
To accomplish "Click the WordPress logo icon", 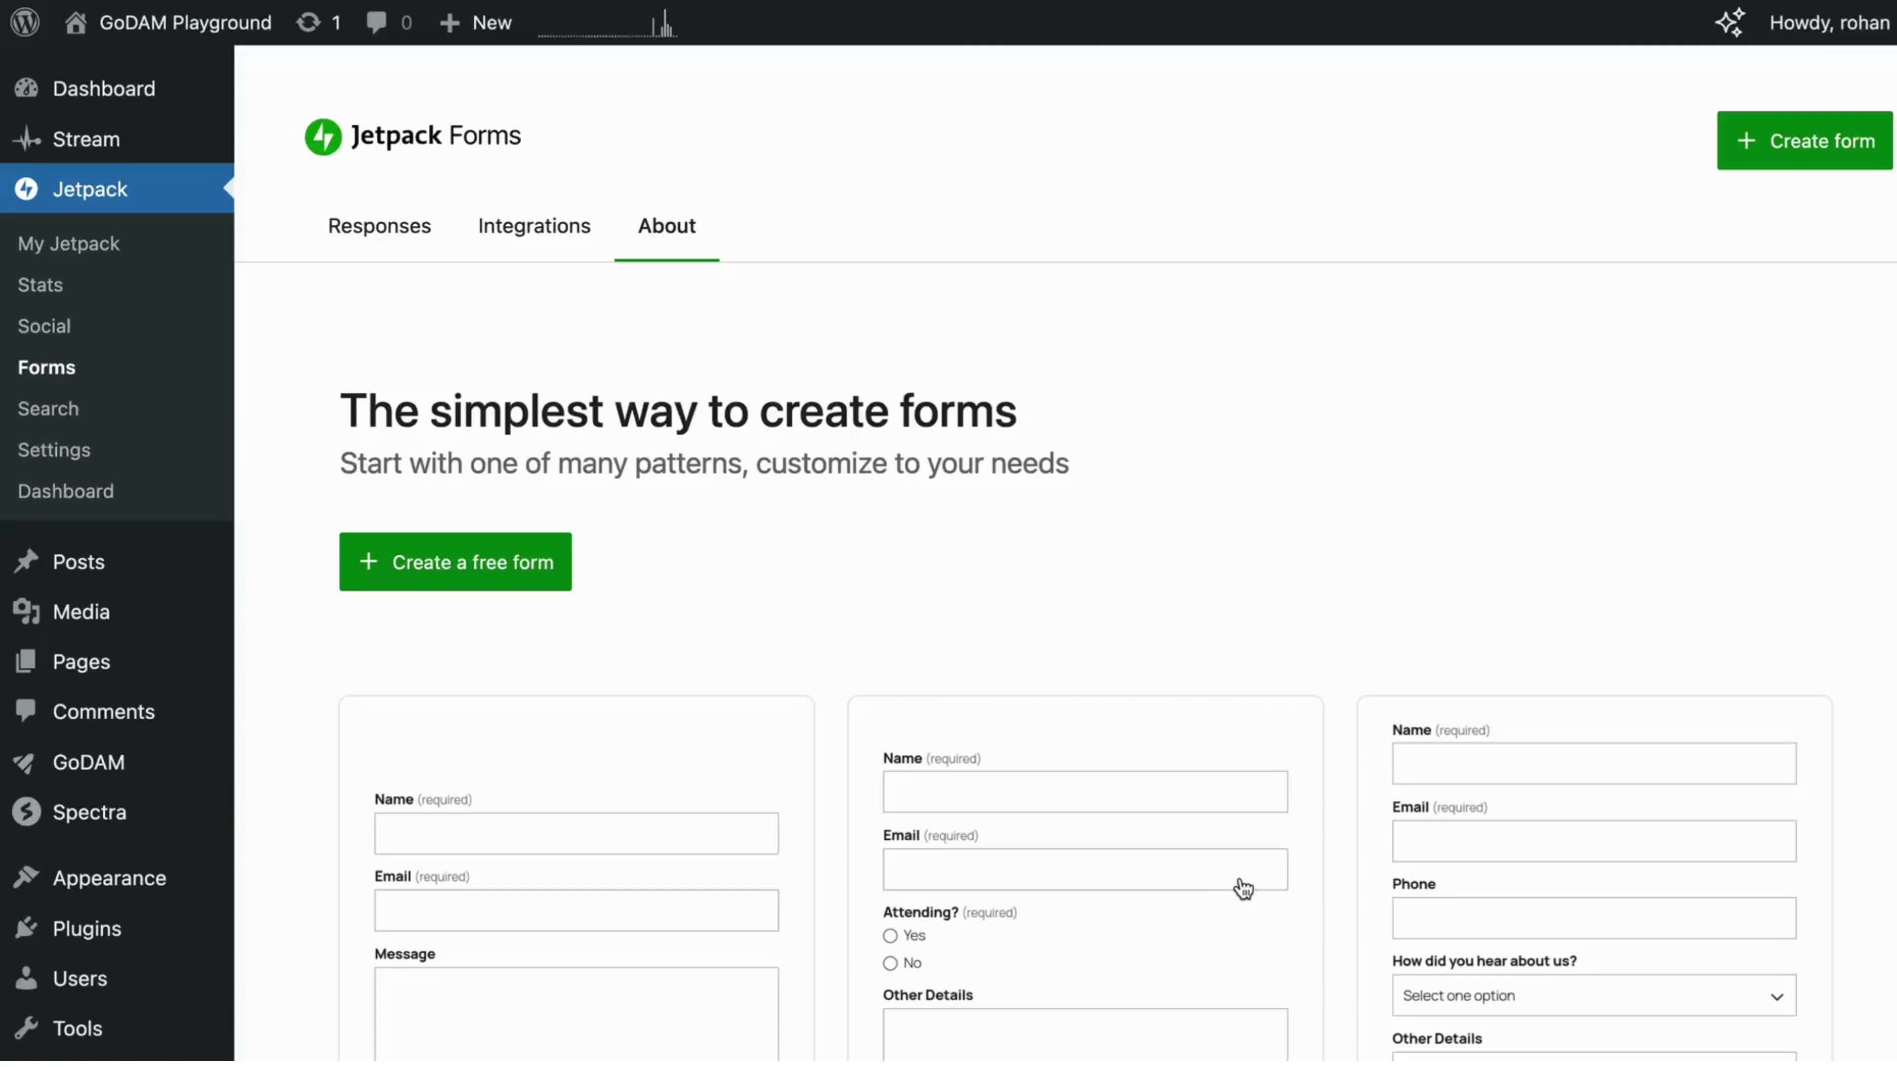I will click(x=25, y=22).
